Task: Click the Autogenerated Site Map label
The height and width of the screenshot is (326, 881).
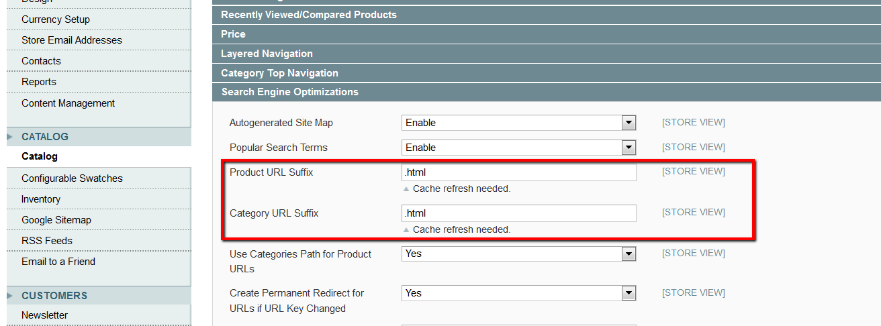Action: pyautogui.click(x=281, y=123)
